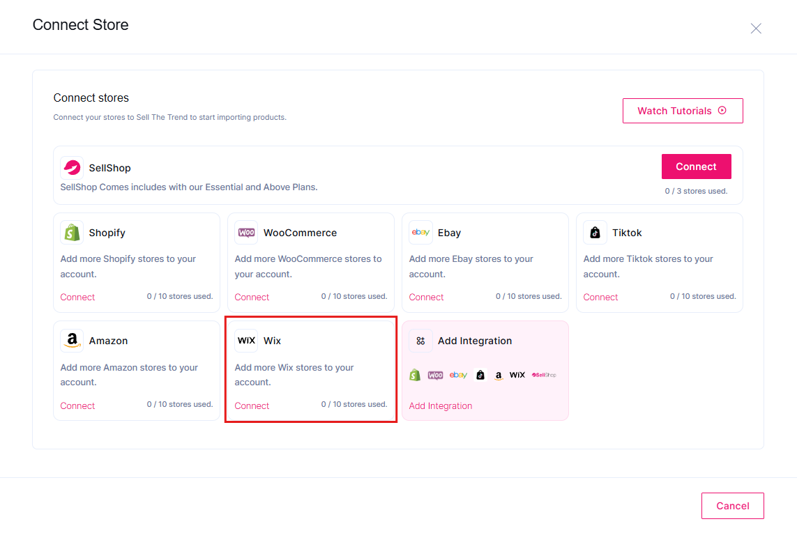Click Shopify '0 / 10 stores used.' text
Viewport: 797px width, 533px height.
point(180,296)
